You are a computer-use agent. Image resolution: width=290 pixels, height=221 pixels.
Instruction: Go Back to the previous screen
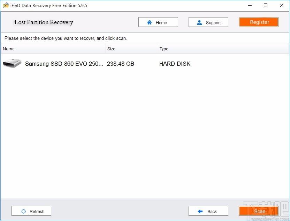click(x=208, y=211)
